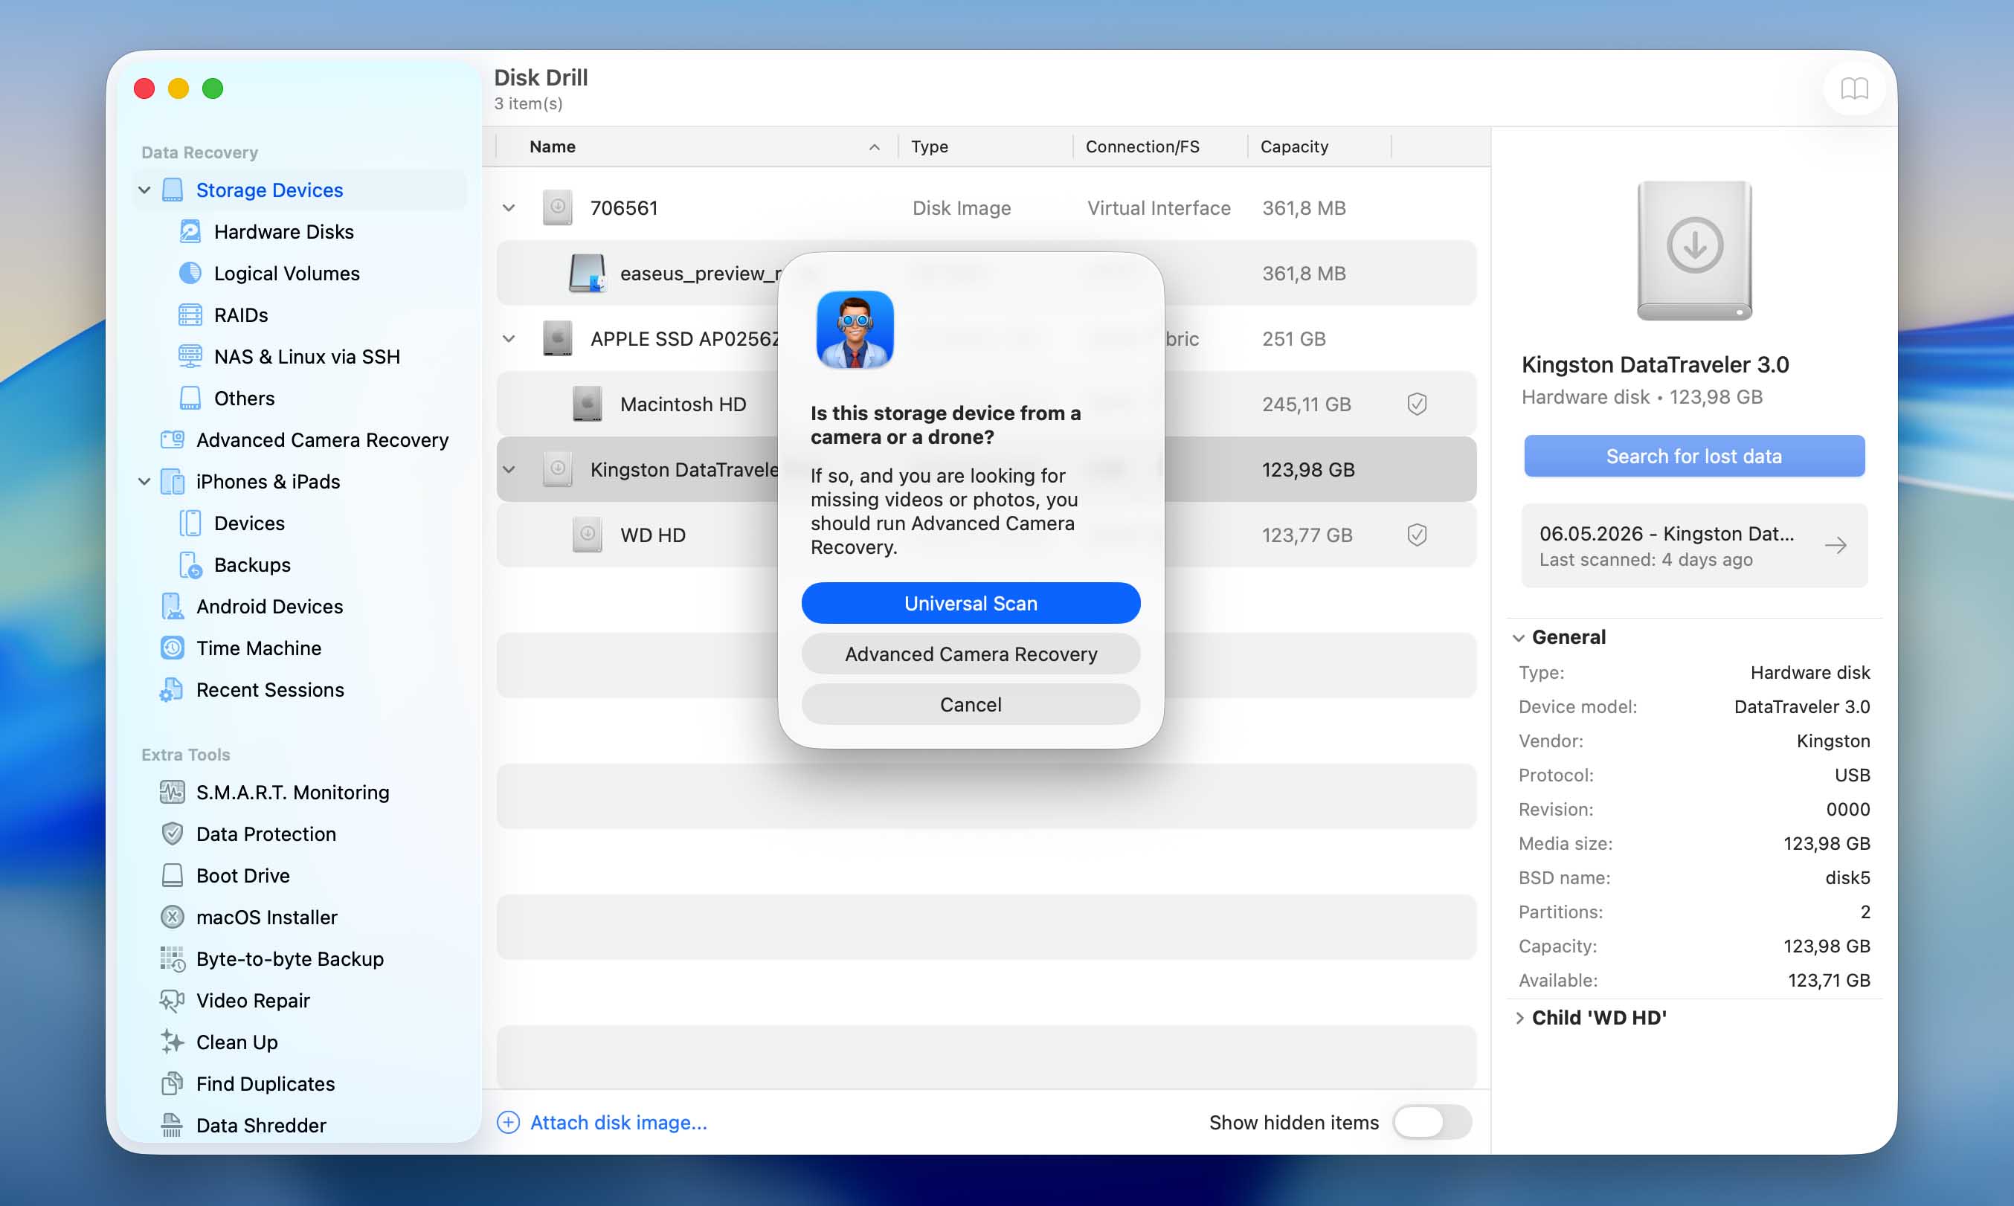This screenshot has width=2014, height=1206.
Task: Click the Virtual Interface connection cell
Action: pyautogui.click(x=1158, y=208)
